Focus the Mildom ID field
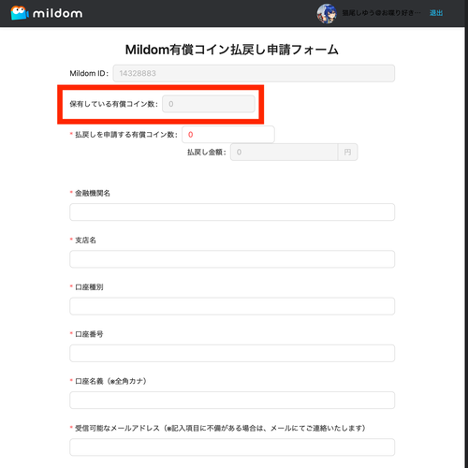This screenshot has height=468, width=468. (x=254, y=73)
